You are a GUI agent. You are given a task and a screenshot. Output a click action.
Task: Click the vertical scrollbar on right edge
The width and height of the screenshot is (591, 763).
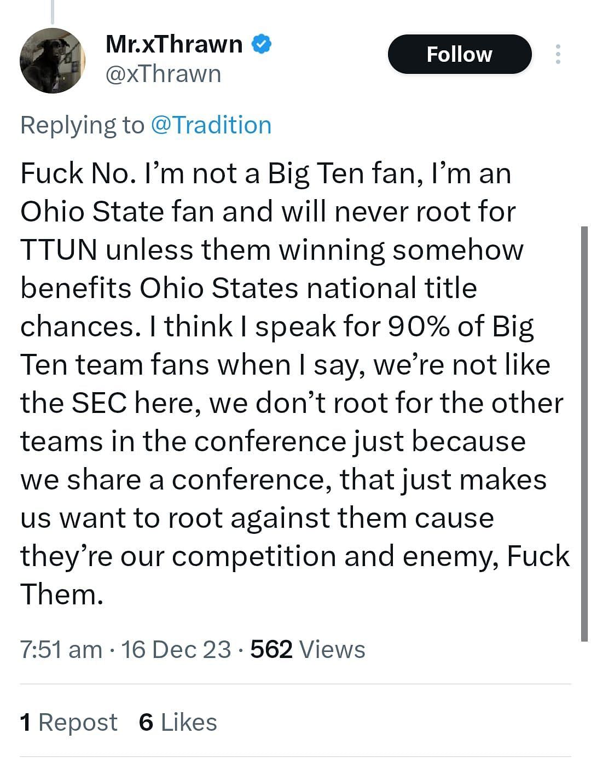pyautogui.click(x=583, y=432)
